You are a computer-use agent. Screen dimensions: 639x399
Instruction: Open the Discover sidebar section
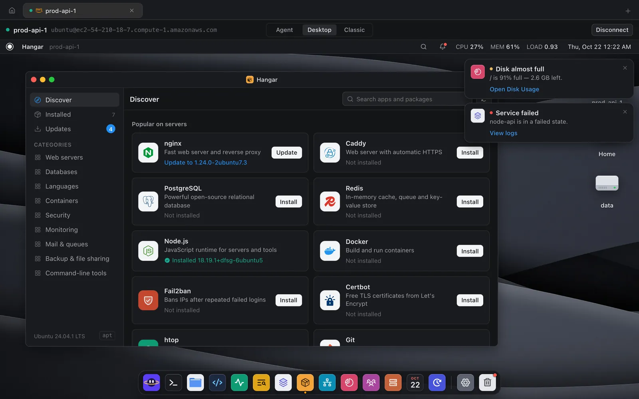(x=75, y=100)
